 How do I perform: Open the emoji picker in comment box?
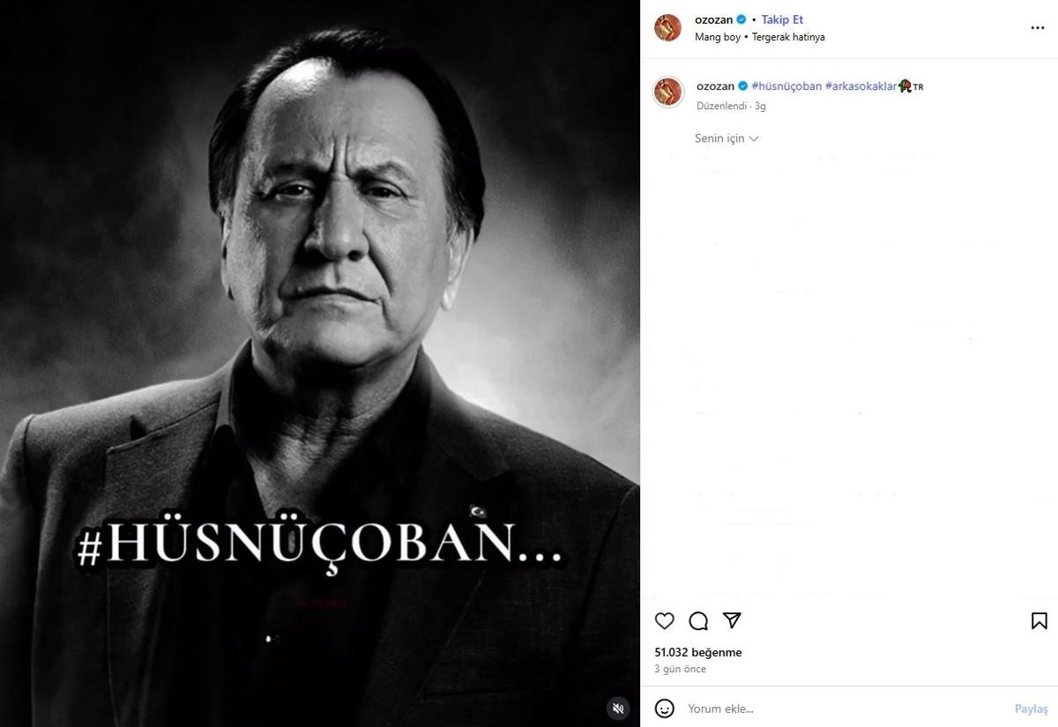tap(665, 708)
